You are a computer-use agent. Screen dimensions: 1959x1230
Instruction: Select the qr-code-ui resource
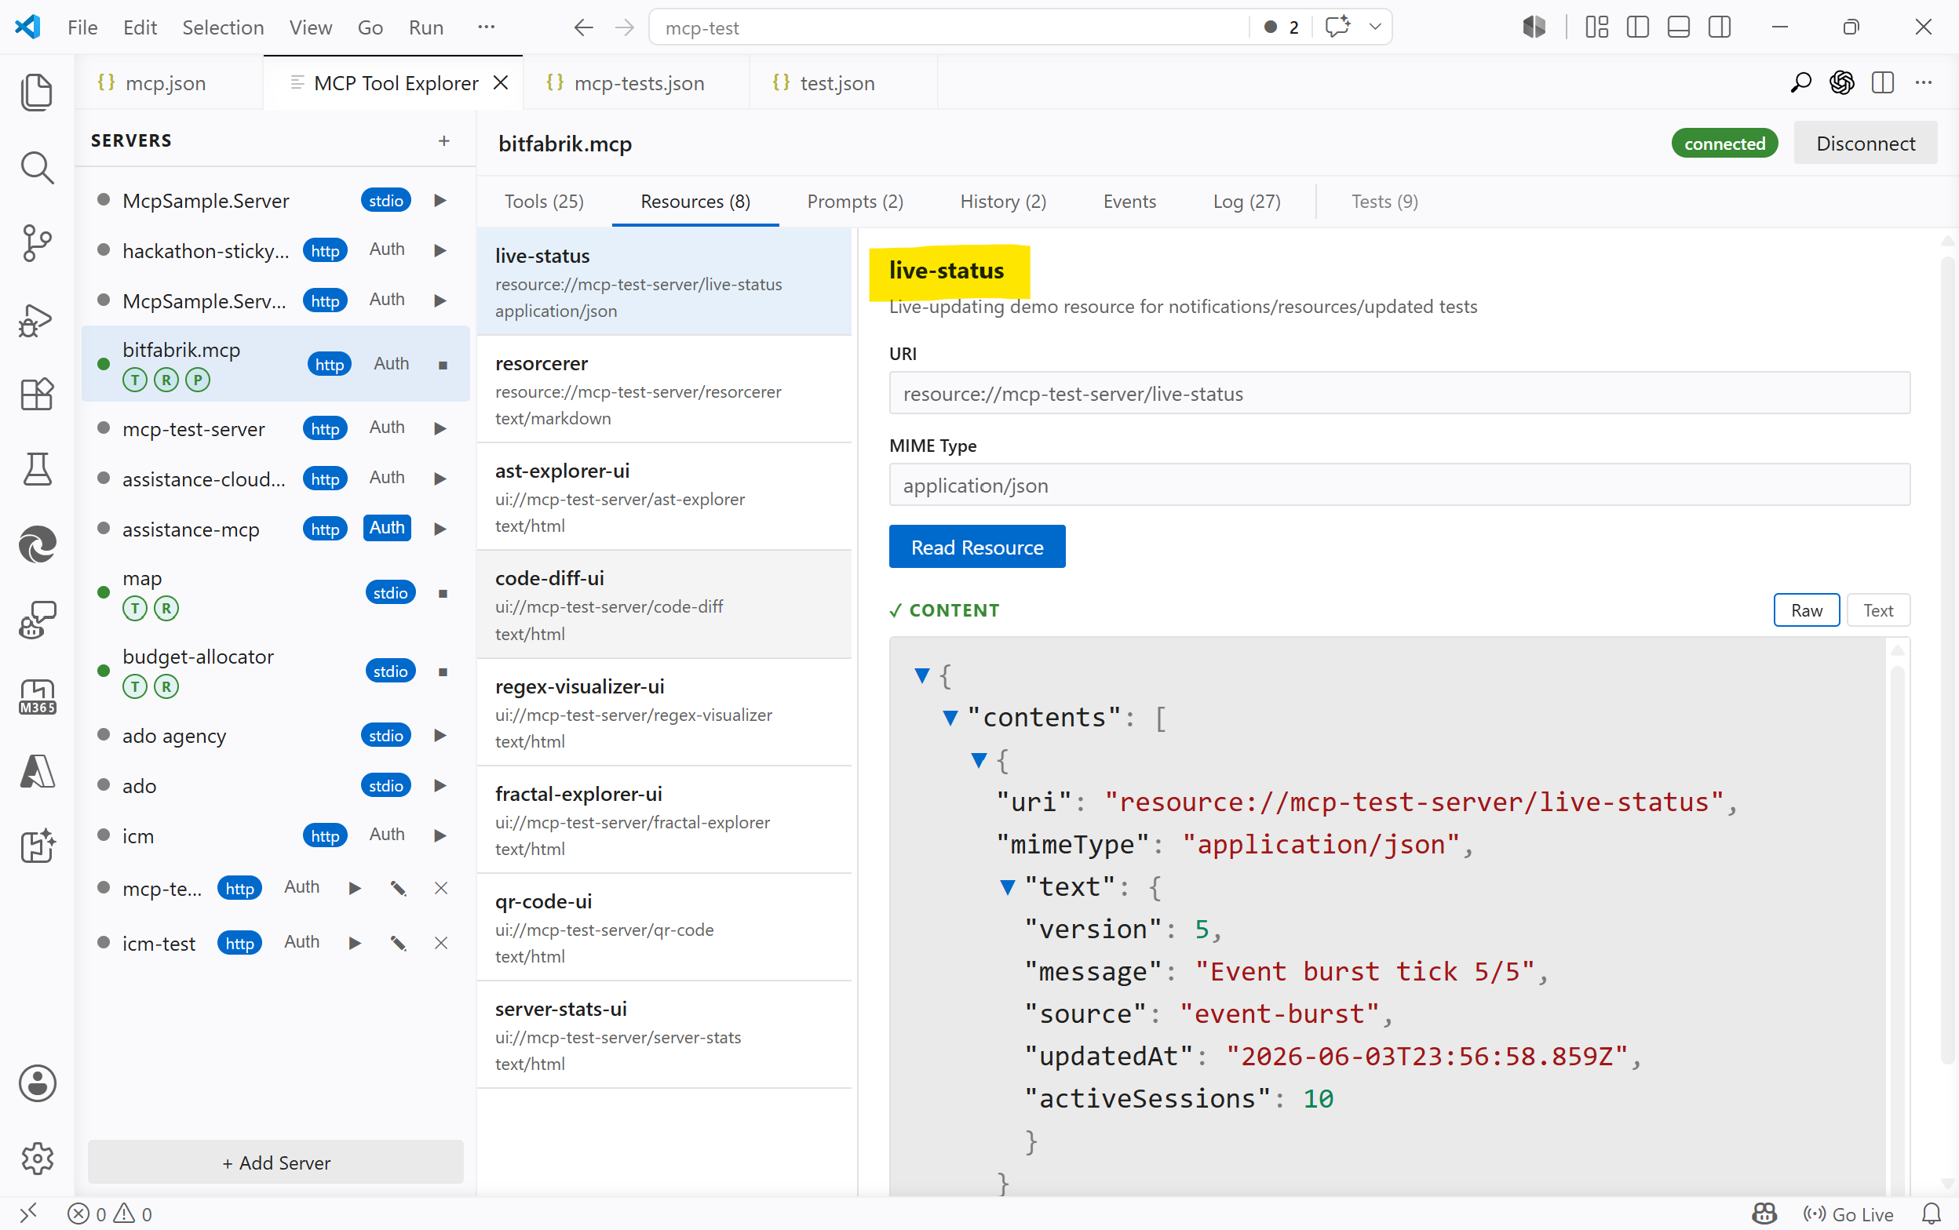tap(664, 927)
